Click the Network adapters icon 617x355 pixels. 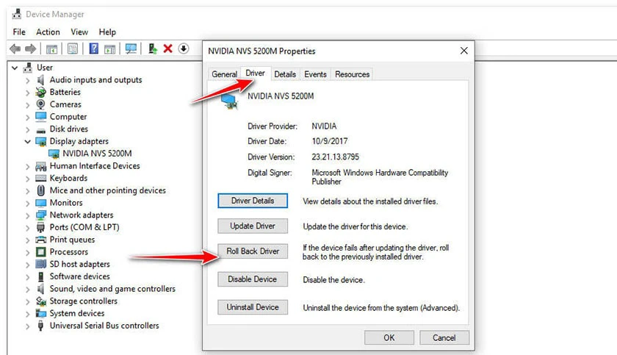tap(41, 215)
